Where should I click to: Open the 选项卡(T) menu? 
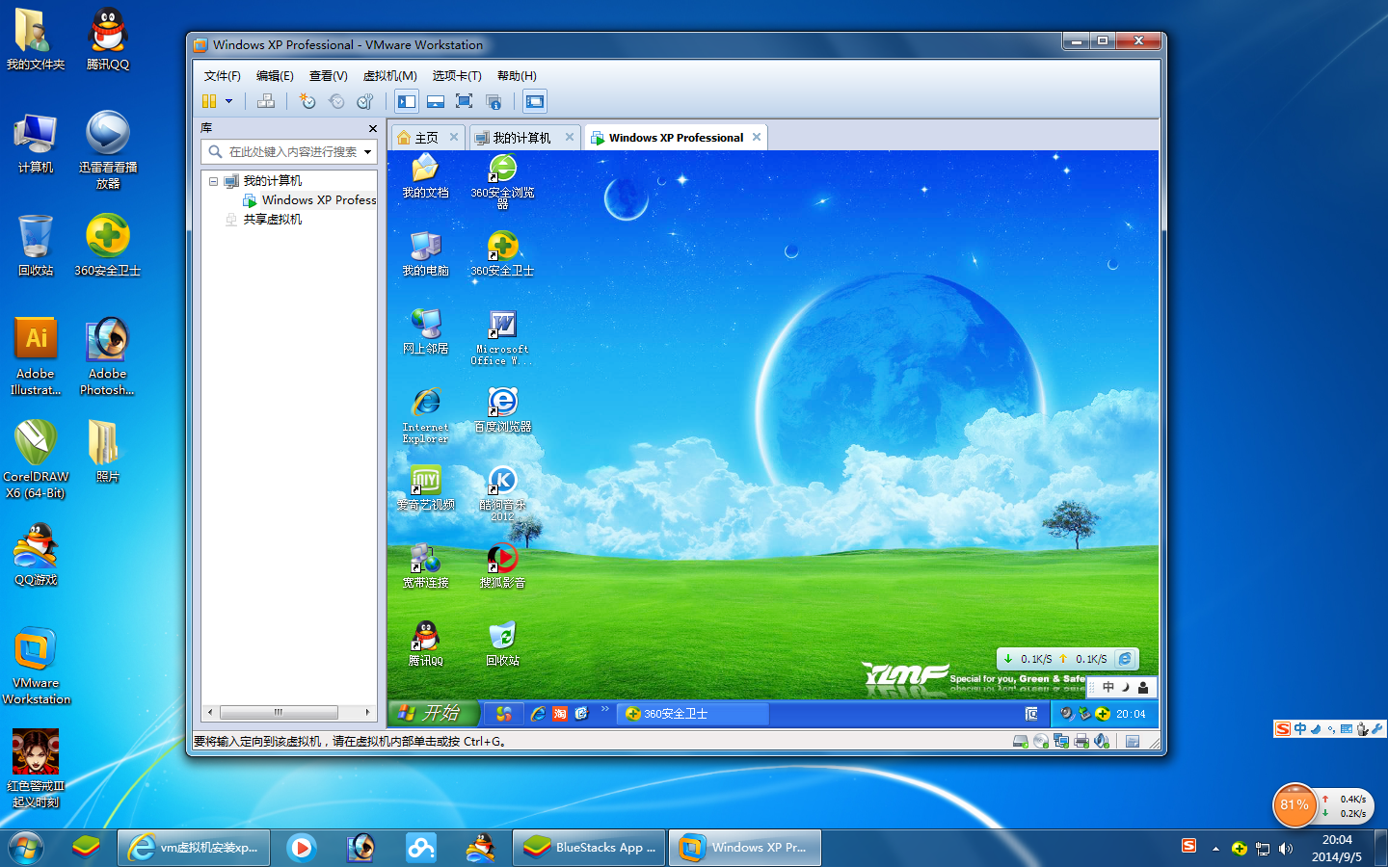(x=456, y=75)
